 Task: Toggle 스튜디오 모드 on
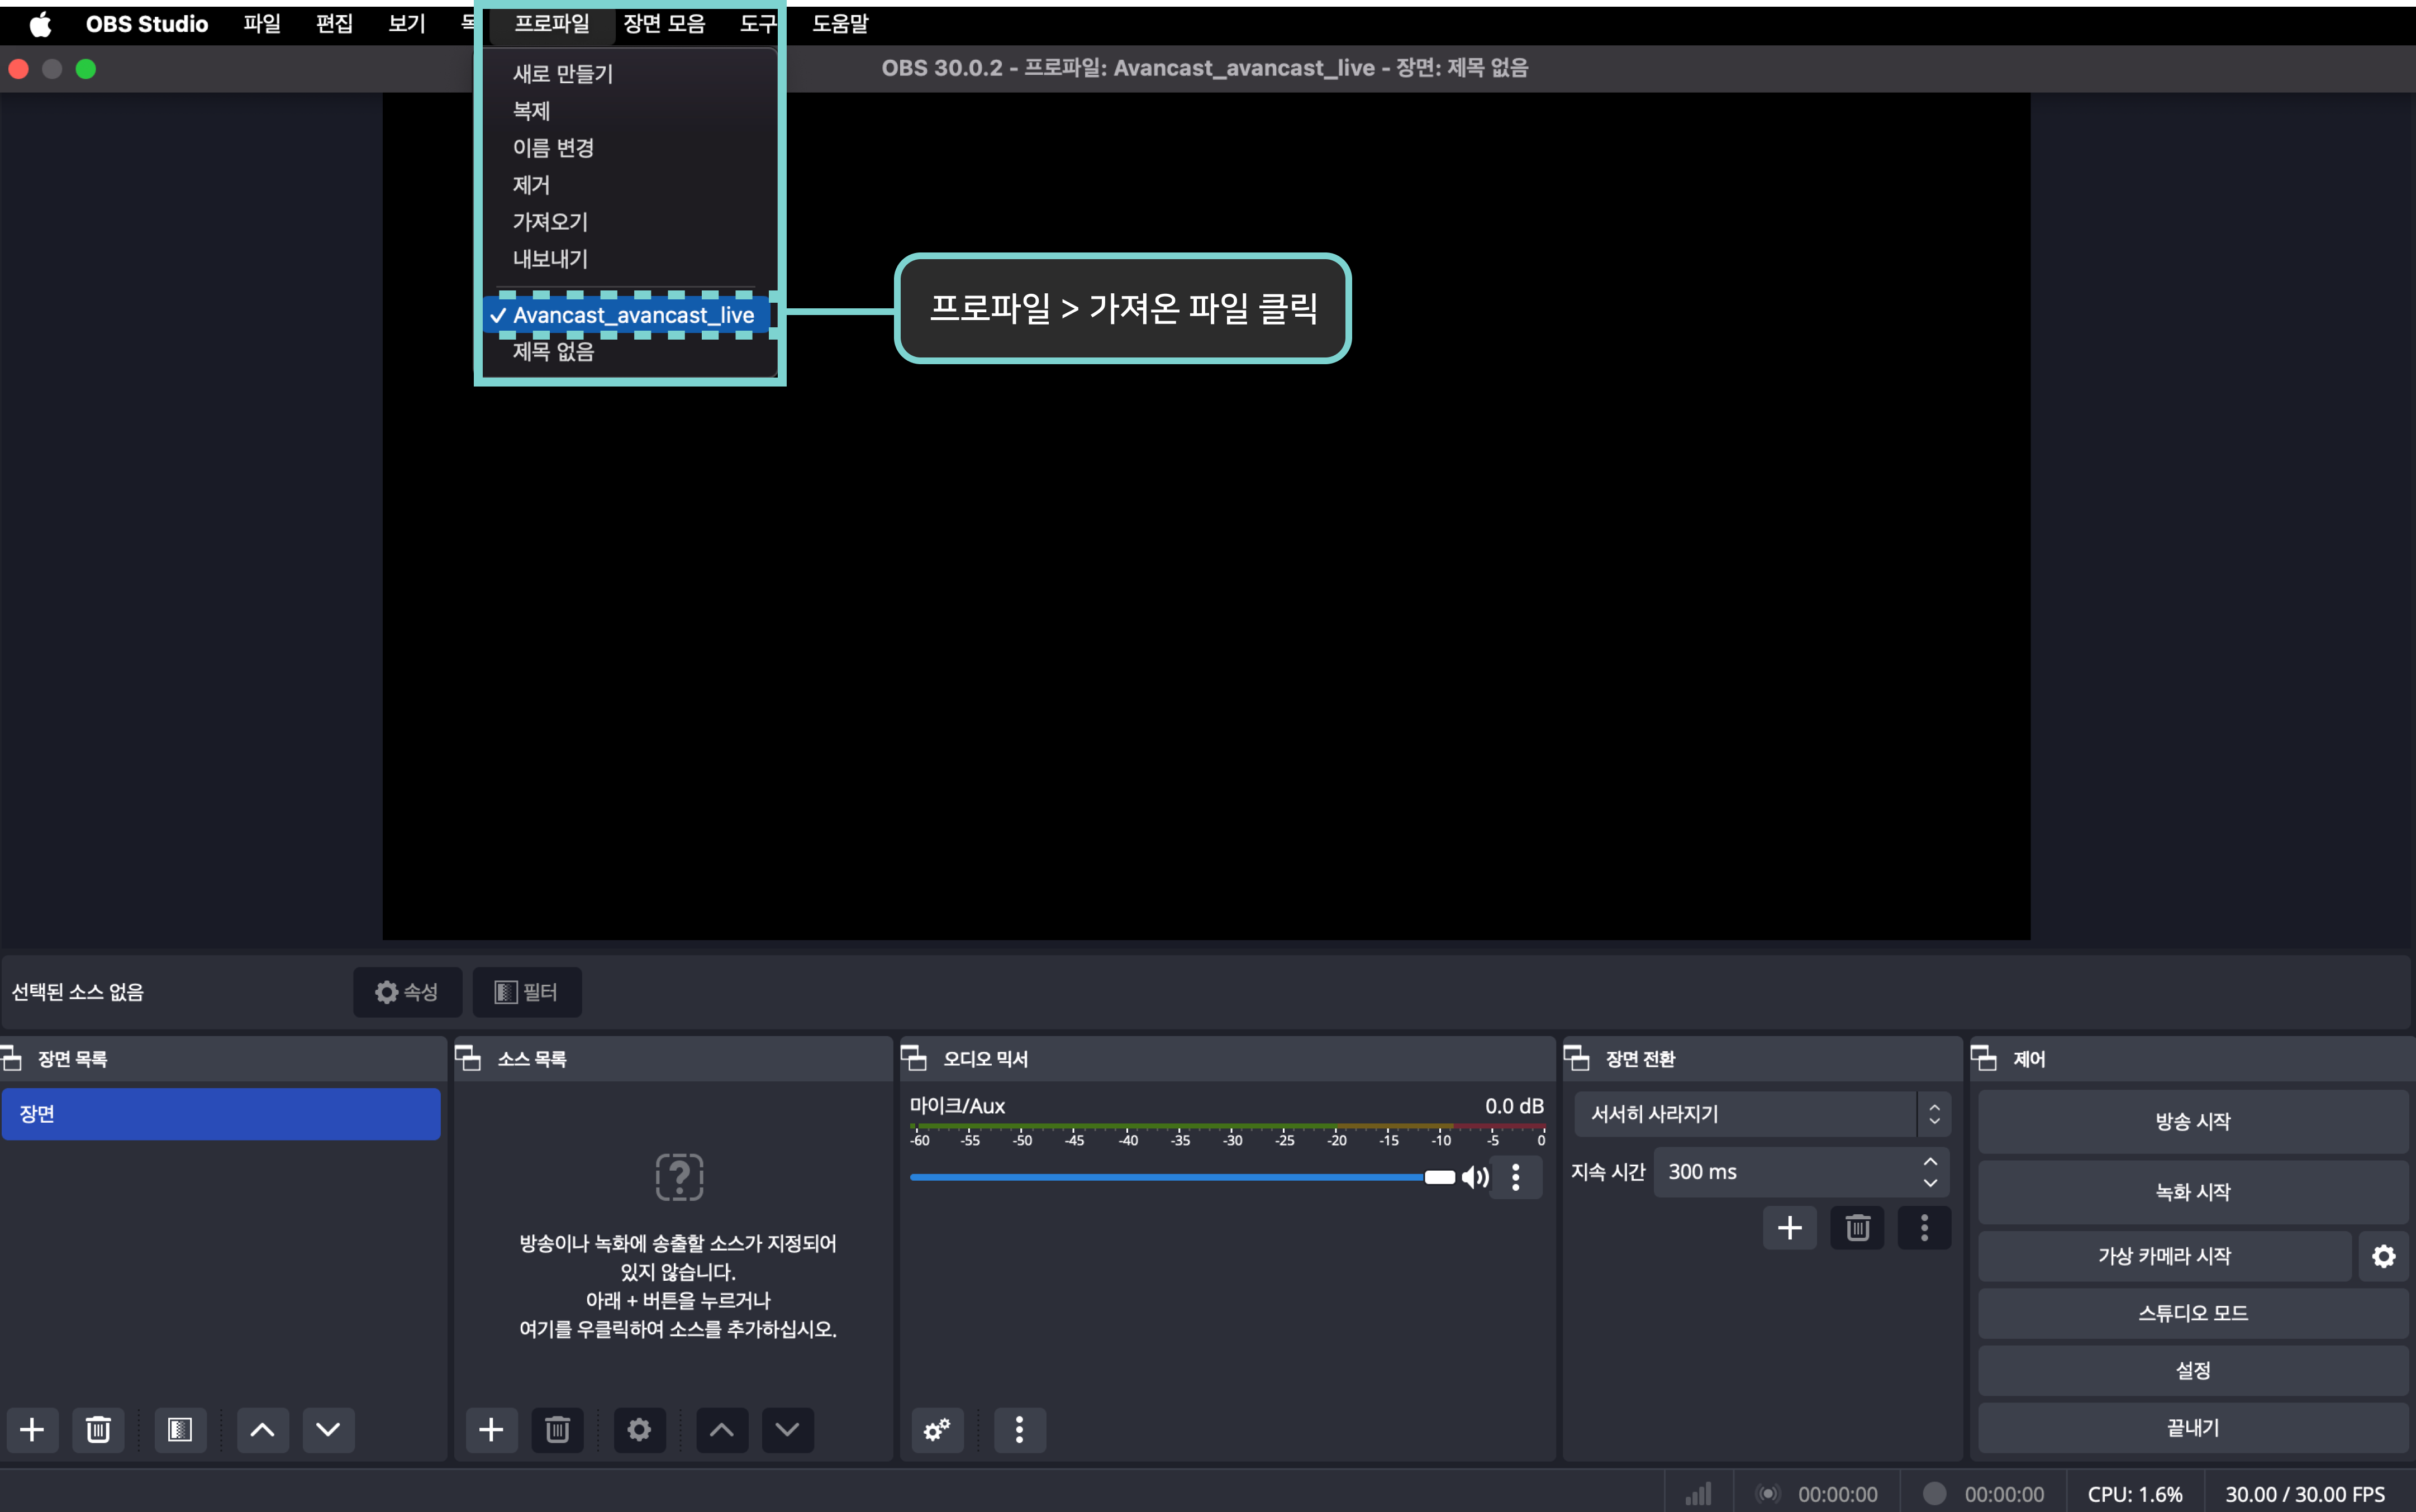point(2193,1313)
